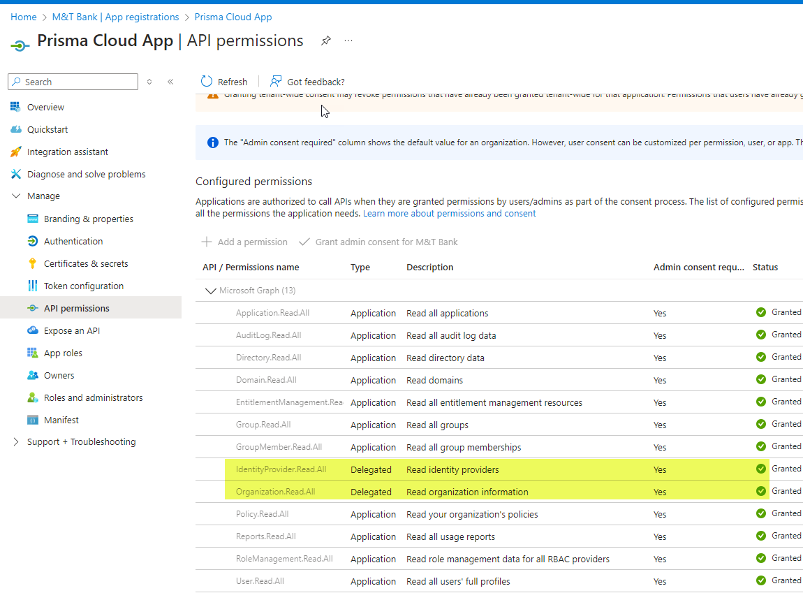This screenshot has height=593, width=803.
Task: Click the Refresh icon in toolbar
Action: 207,82
